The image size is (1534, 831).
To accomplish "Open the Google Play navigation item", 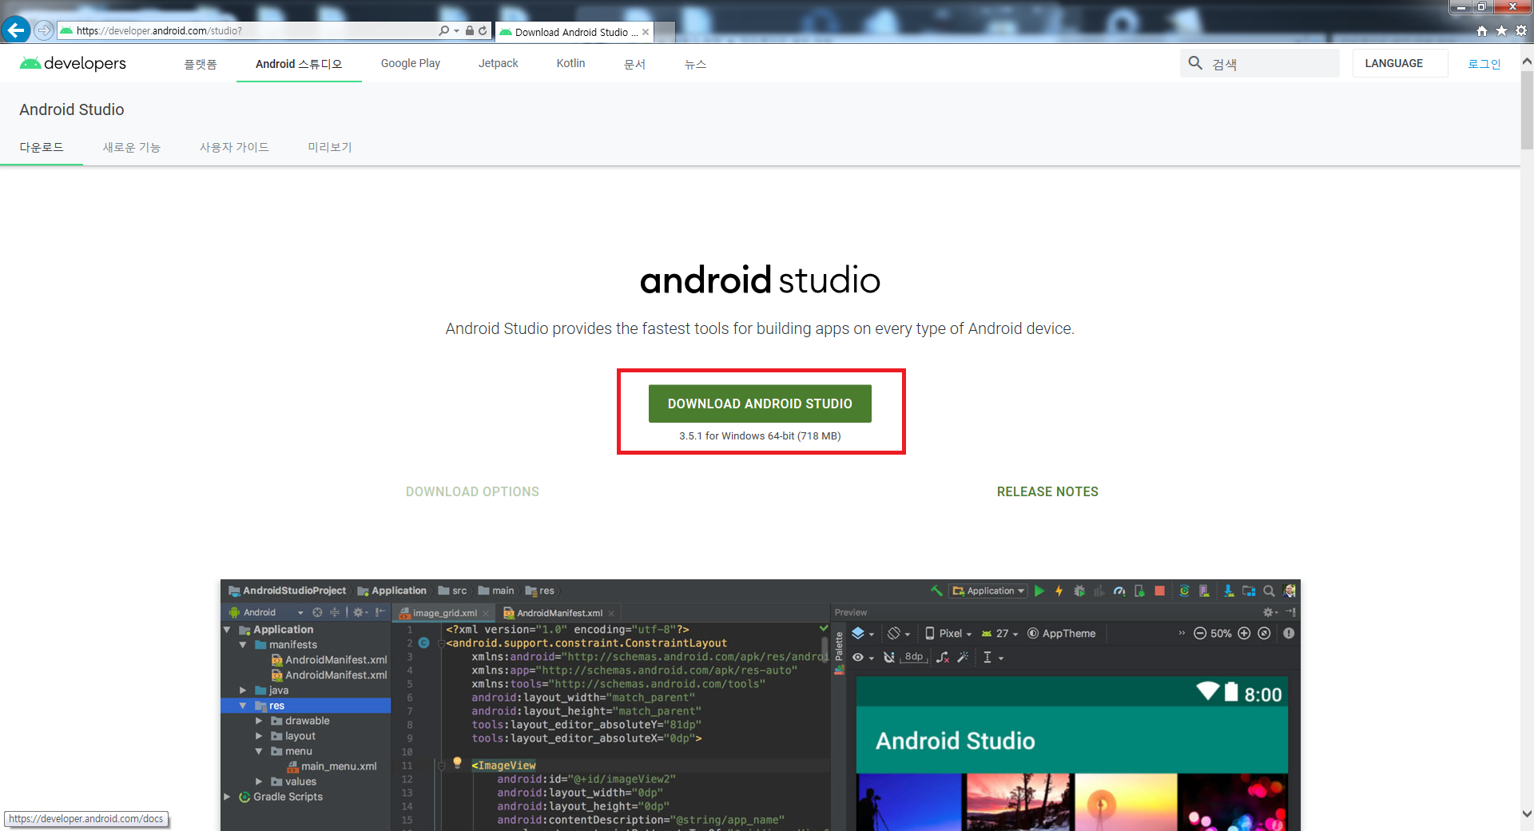I will pyautogui.click(x=411, y=63).
